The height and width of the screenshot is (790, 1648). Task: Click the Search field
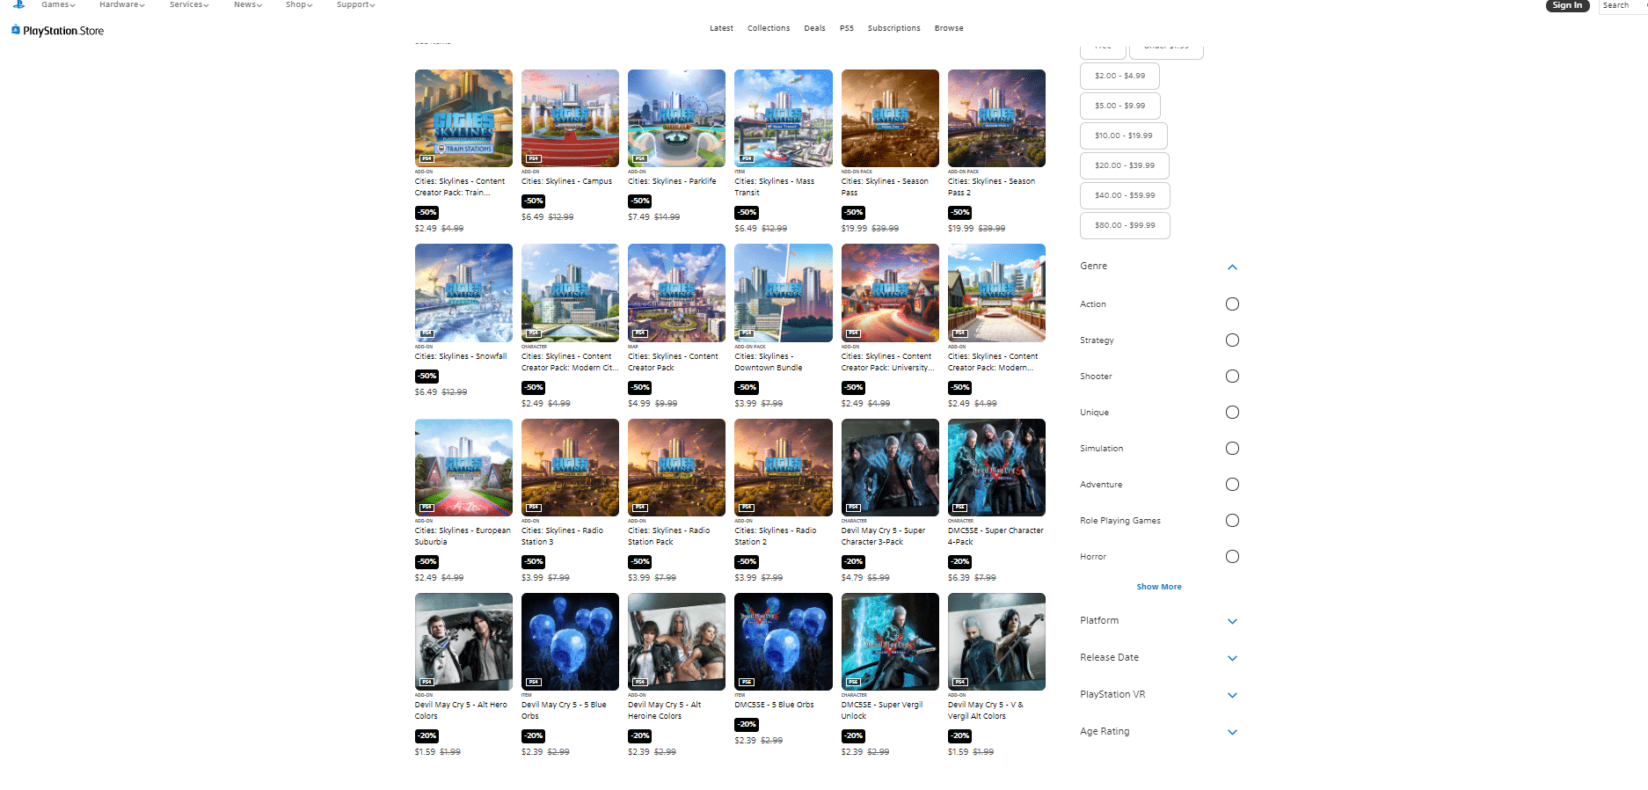(x=1622, y=6)
